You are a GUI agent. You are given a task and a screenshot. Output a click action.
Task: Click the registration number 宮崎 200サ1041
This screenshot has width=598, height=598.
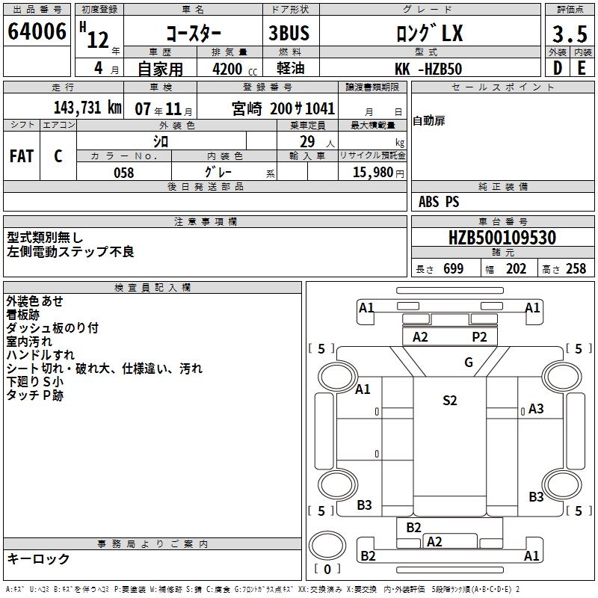click(x=283, y=108)
